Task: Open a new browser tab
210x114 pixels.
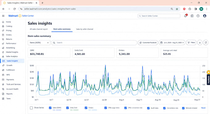Action: pos(42,3)
